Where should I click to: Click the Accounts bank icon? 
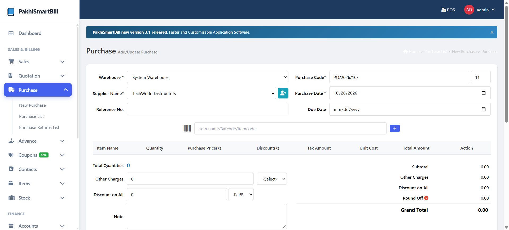click(x=11, y=226)
